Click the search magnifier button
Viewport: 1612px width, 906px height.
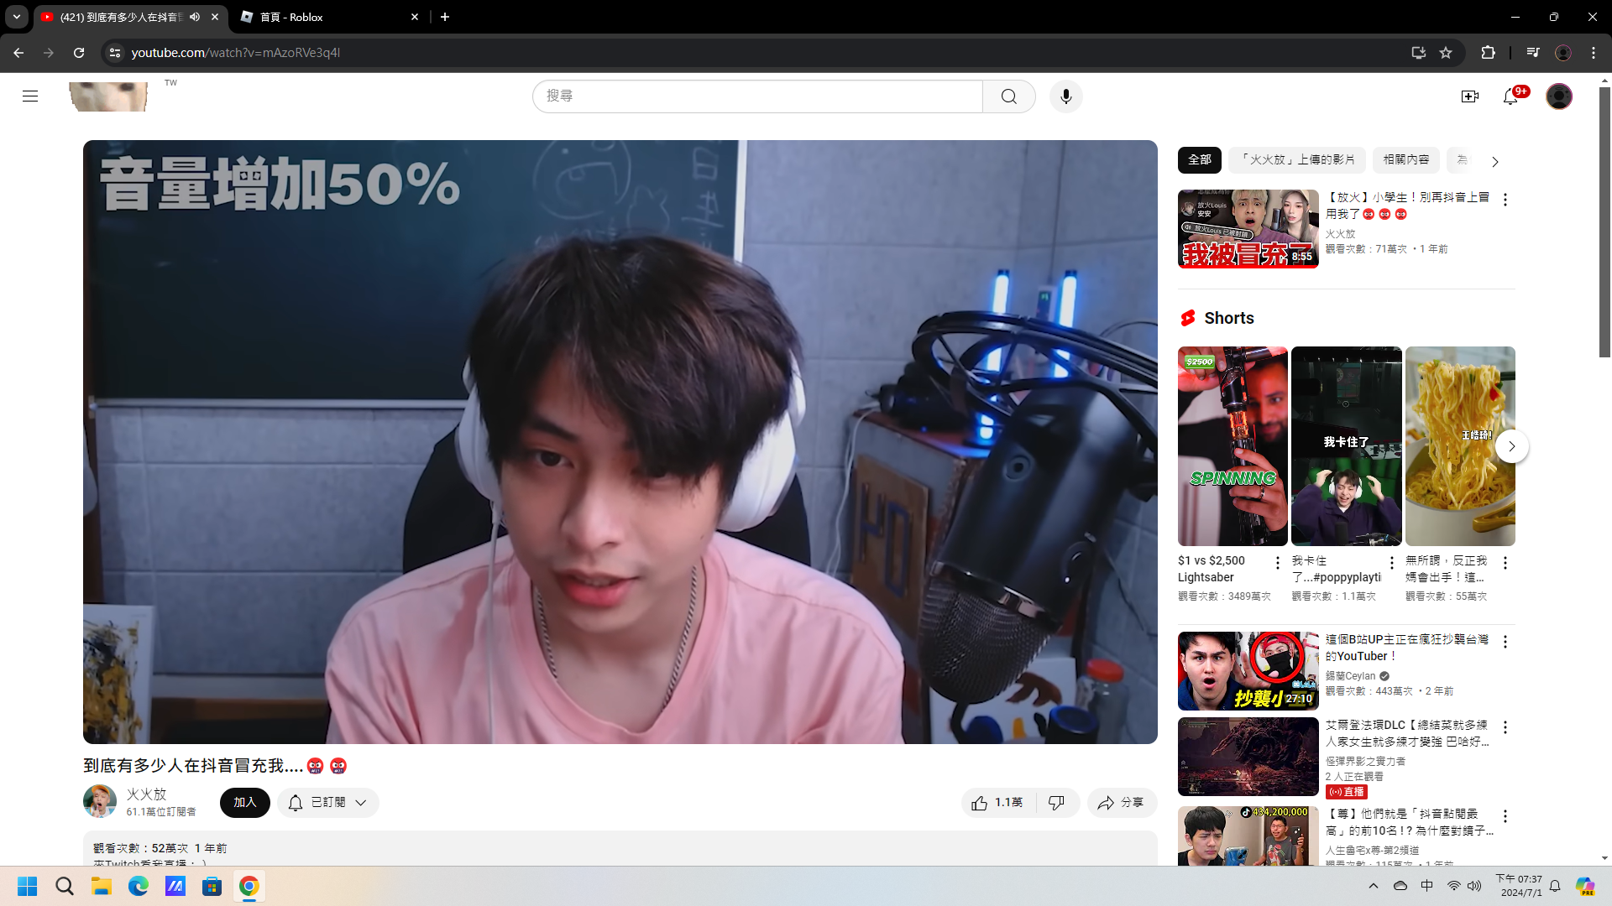pos(1008,96)
